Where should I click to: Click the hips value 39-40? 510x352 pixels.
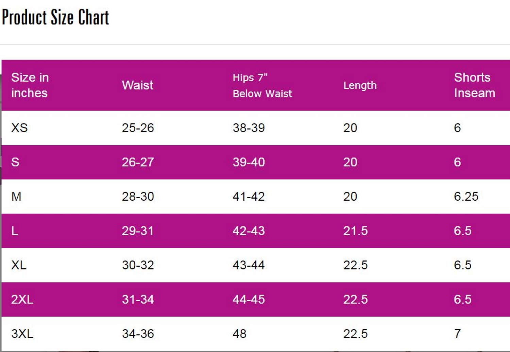(249, 162)
